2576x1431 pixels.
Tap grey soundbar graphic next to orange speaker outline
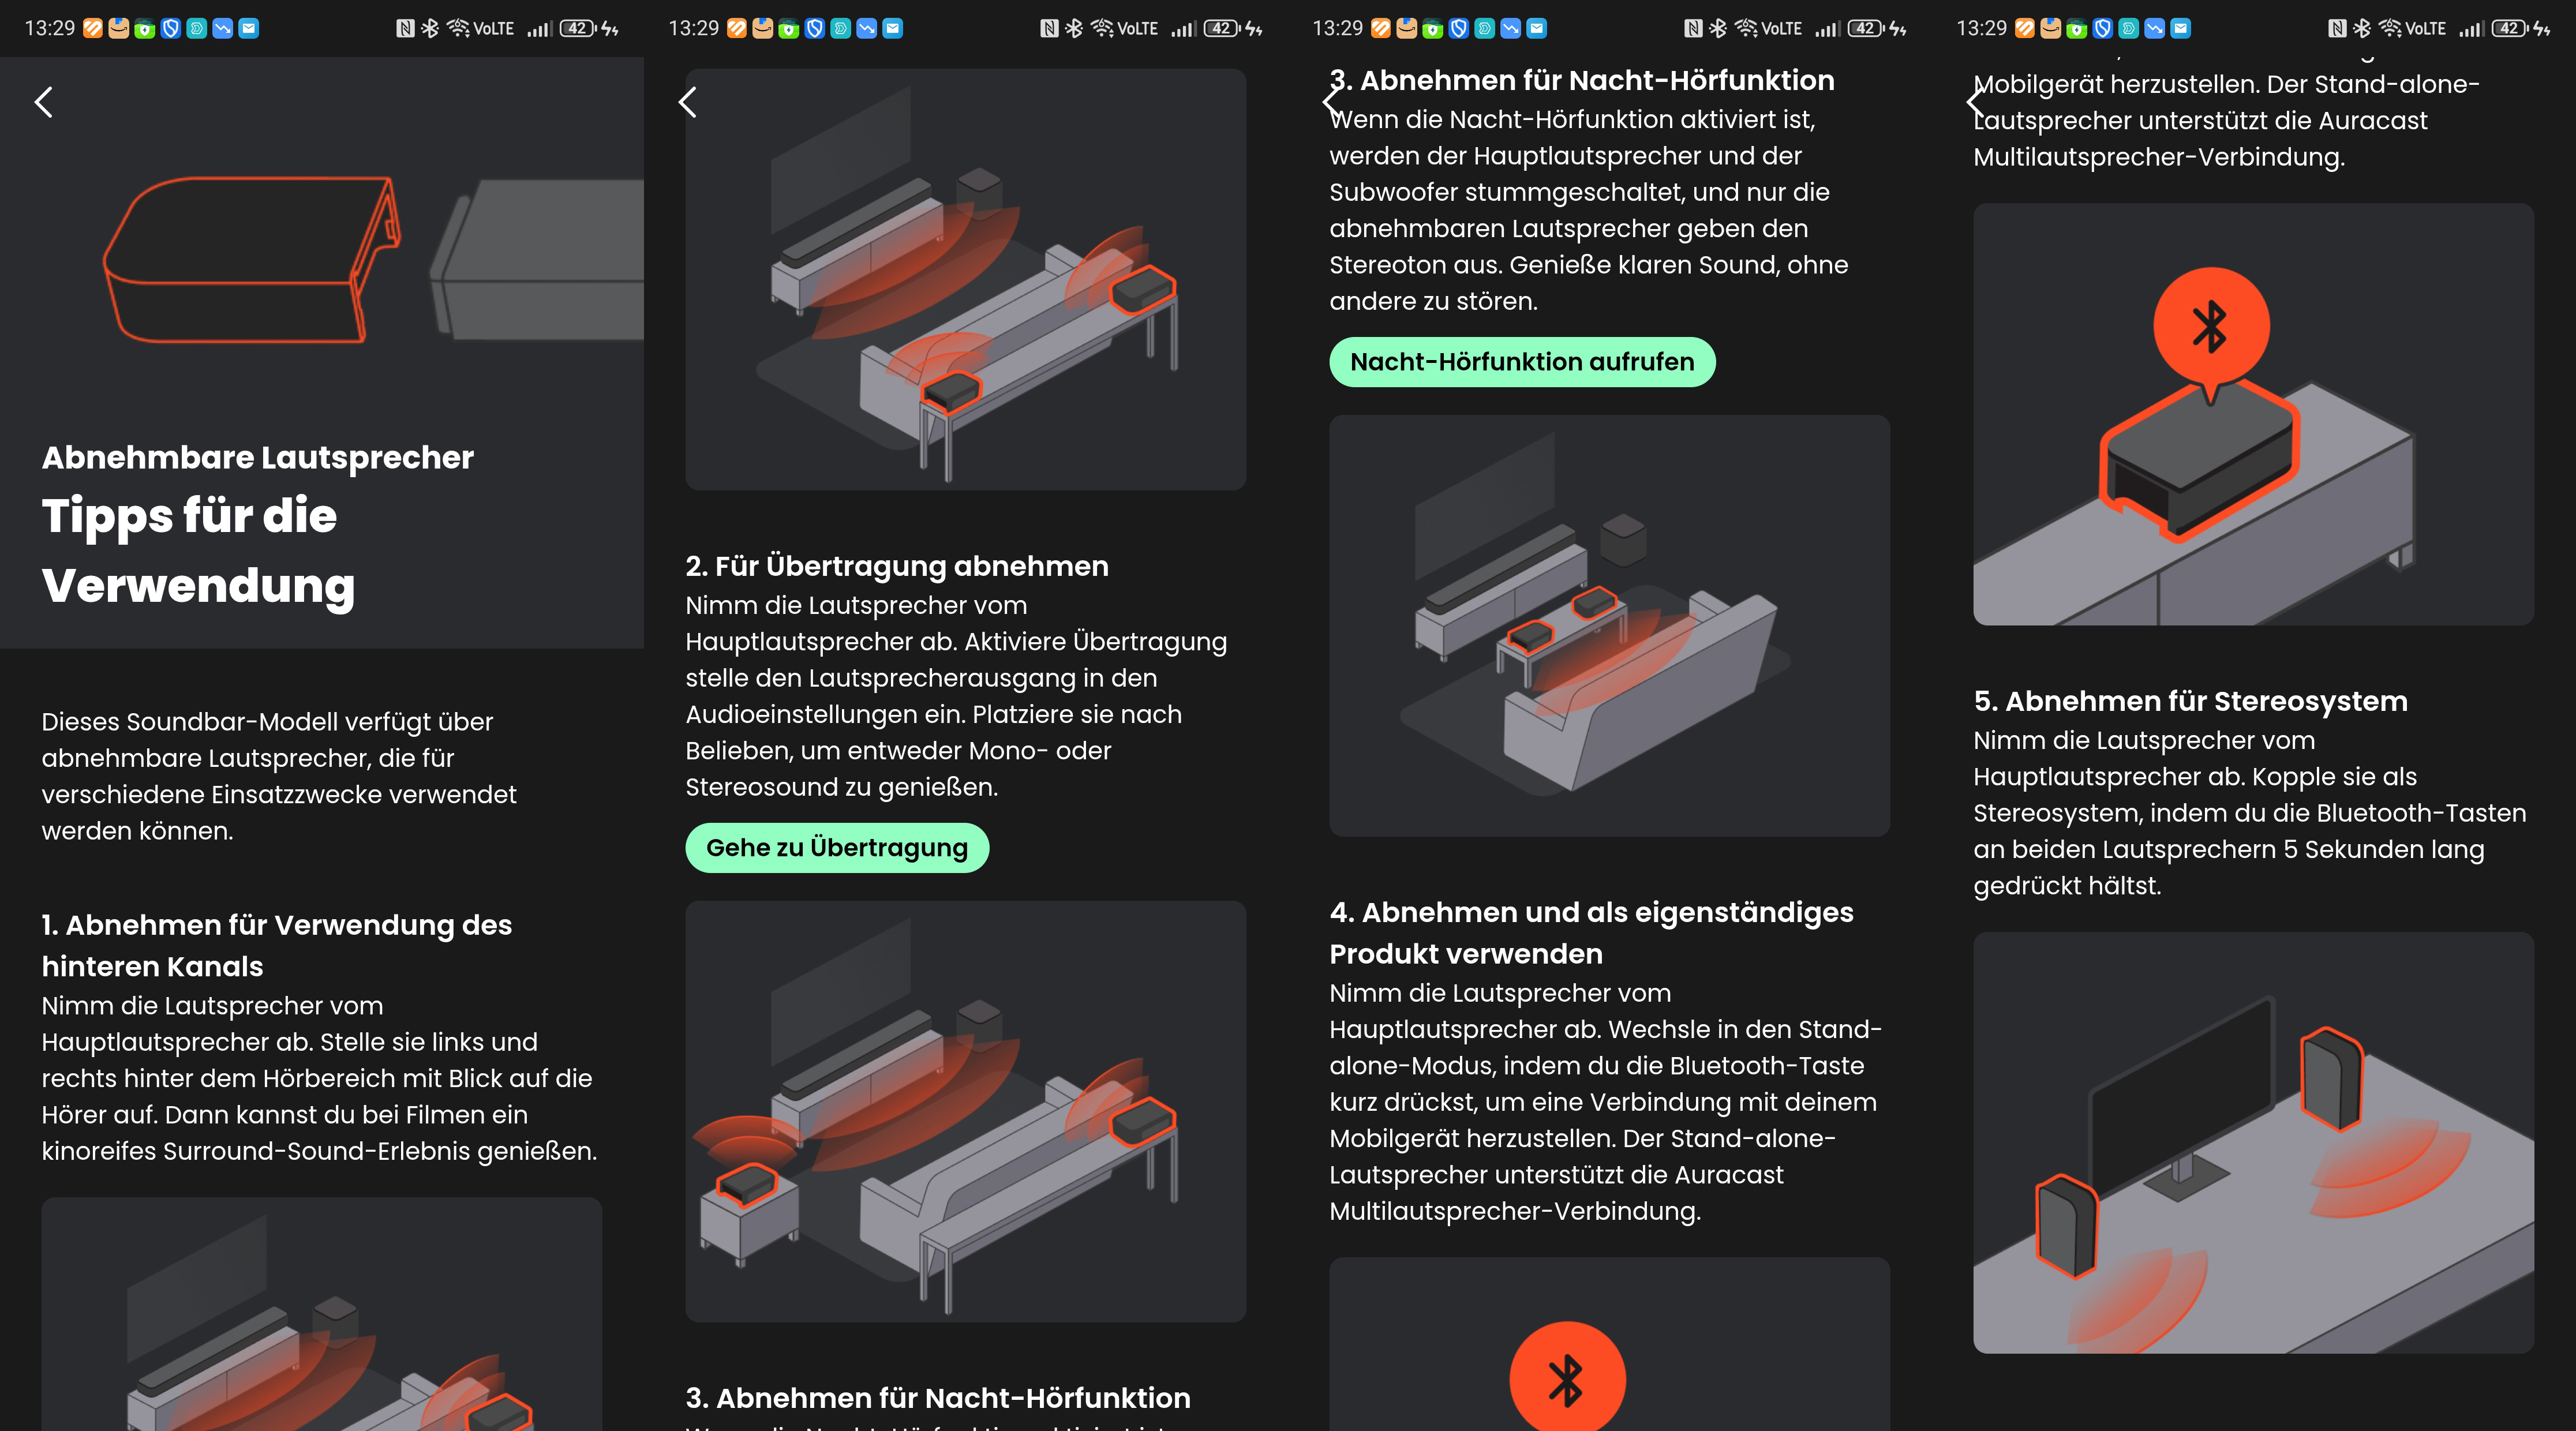(x=545, y=258)
